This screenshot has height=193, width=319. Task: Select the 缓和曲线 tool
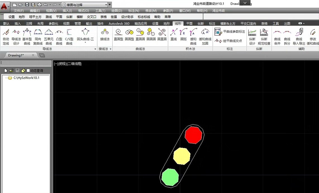[x=193, y=37]
